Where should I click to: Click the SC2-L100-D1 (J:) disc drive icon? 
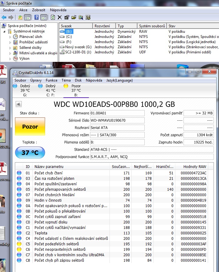pos(62,52)
